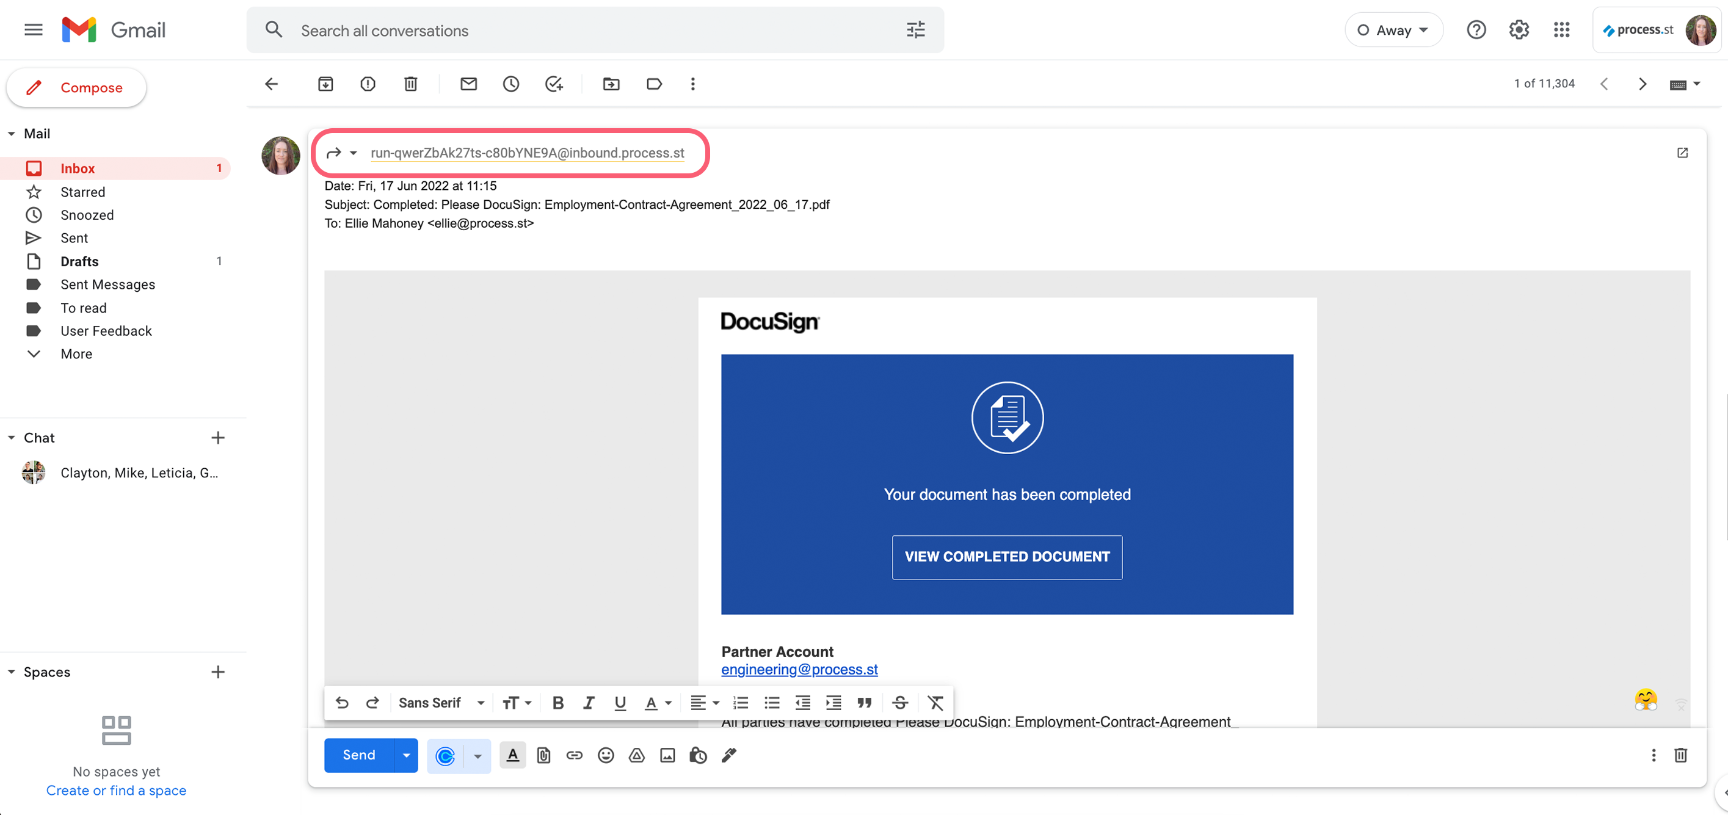Expand More labels in sidebar
This screenshot has width=1728, height=815.
tap(76, 353)
